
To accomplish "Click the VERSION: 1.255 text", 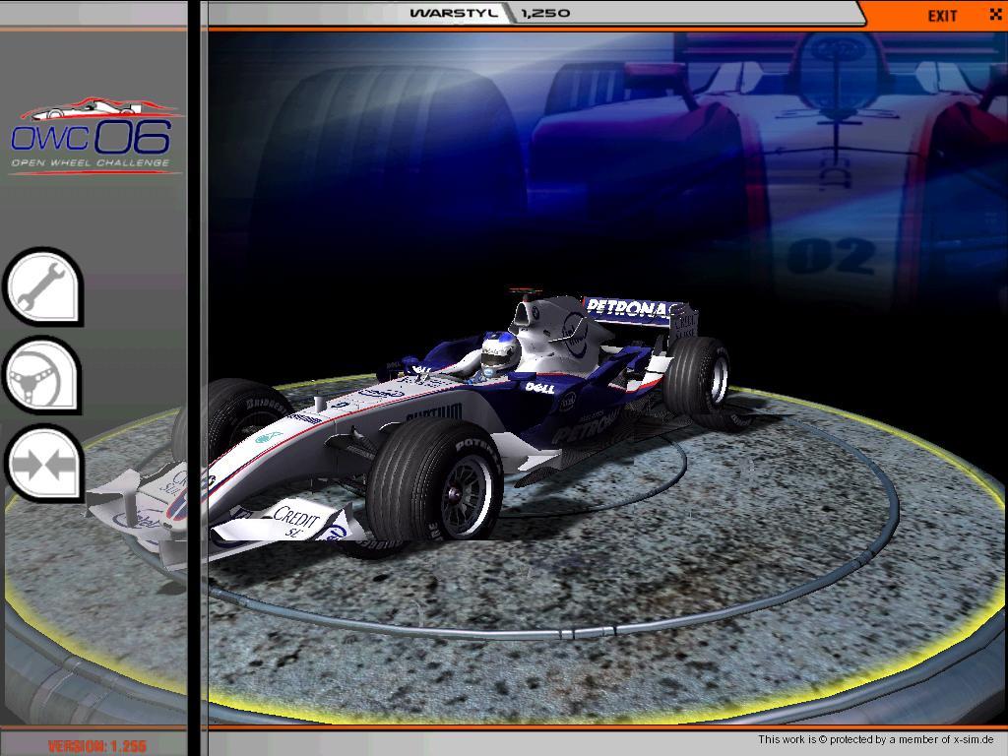I will point(97,746).
